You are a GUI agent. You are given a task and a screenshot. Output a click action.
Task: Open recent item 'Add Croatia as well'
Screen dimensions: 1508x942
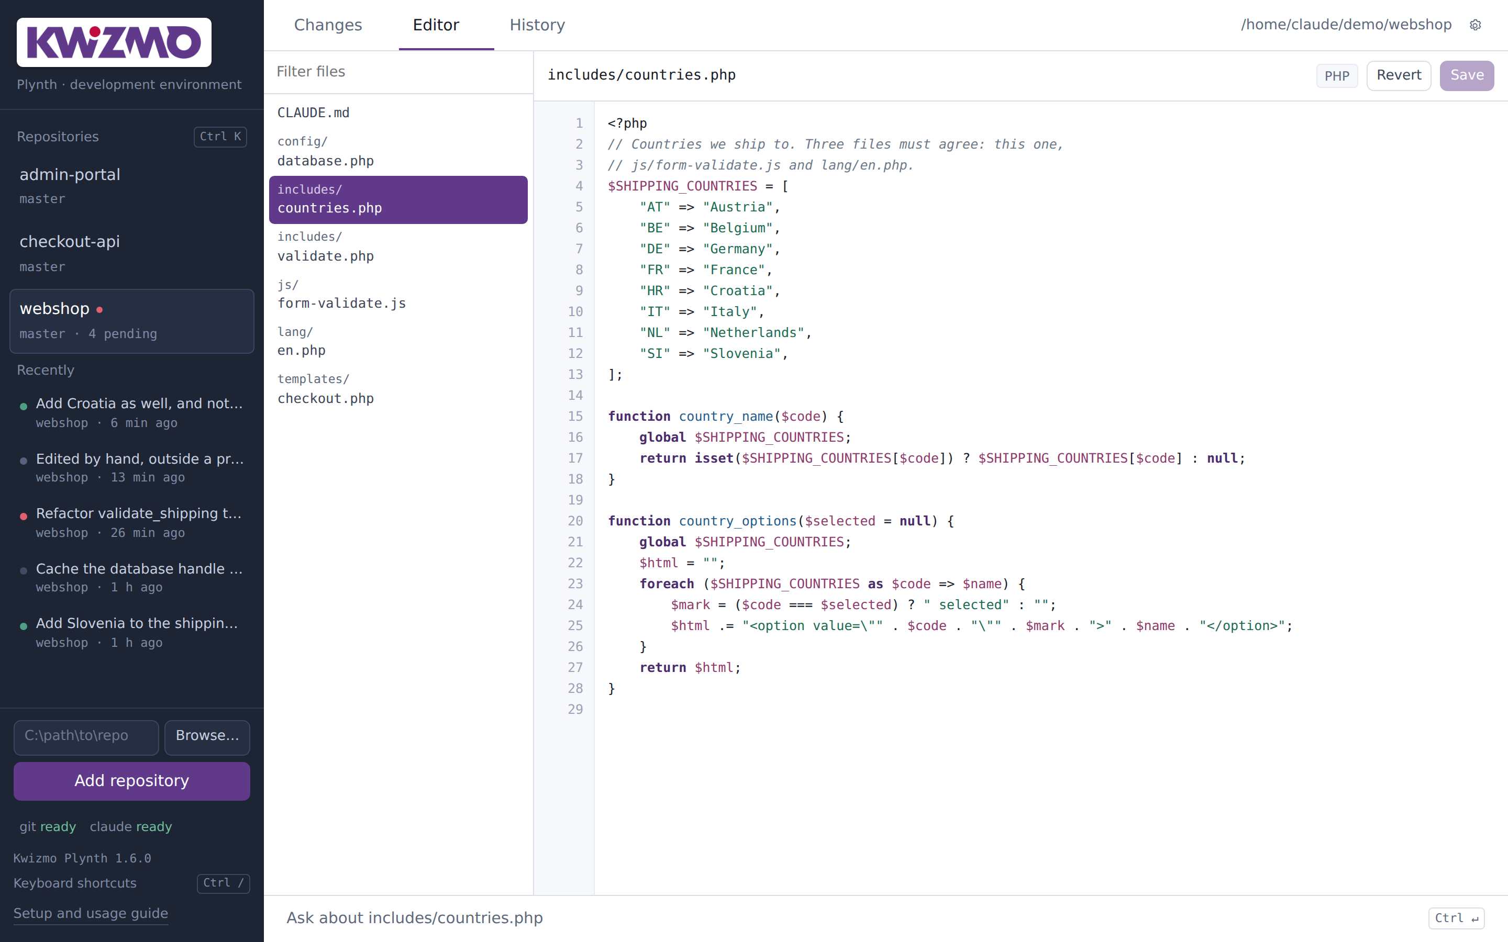131,412
